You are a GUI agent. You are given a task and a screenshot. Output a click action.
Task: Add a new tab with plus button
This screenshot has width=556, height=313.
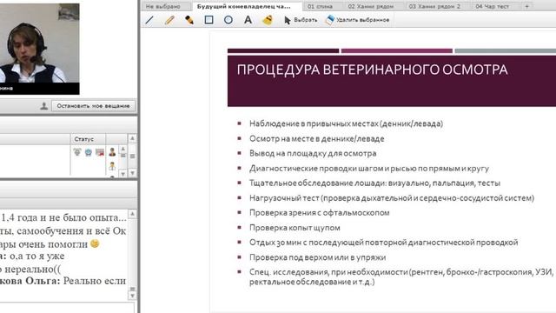pyautogui.click(x=527, y=6)
